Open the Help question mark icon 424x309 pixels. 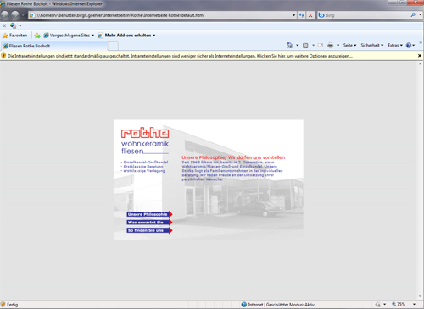(409, 45)
